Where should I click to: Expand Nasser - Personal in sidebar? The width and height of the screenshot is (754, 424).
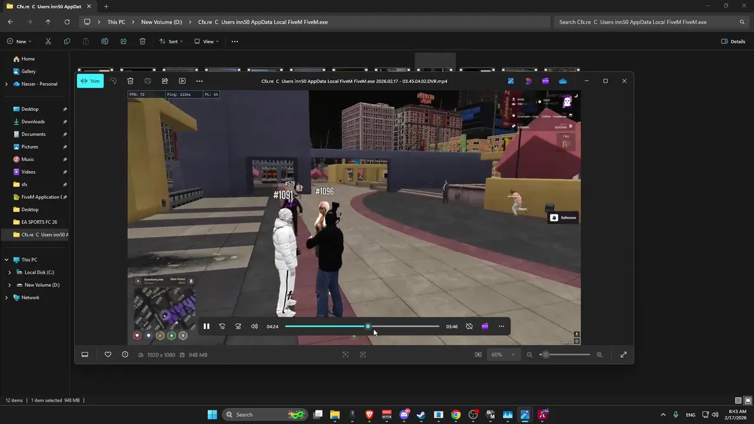pyautogui.click(x=6, y=84)
